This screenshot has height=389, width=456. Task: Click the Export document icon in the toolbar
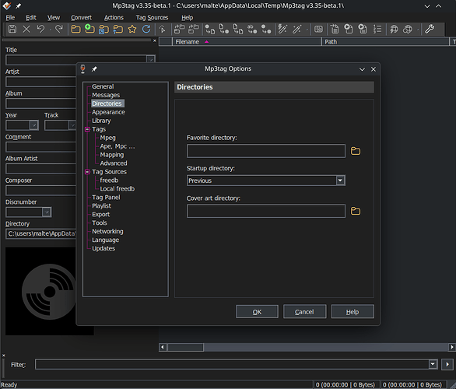(x=335, y=29)
